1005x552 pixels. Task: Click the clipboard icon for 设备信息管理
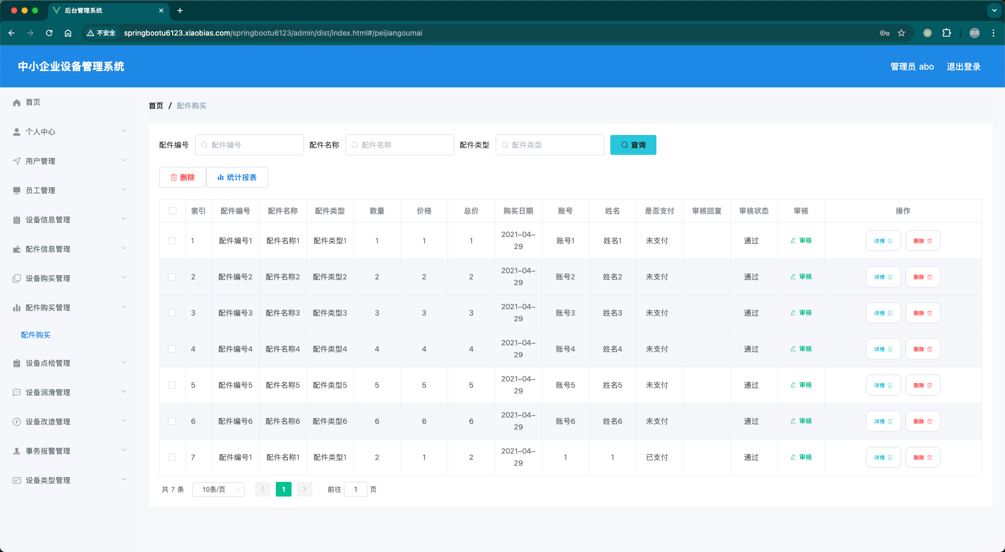click(17, 220)
